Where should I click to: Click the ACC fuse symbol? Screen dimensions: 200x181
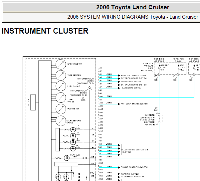[x=178, y=68]
